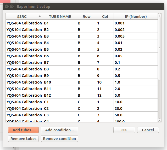Click the Add tubes... button
The image size is (167, 150).
tap(23, 130)
